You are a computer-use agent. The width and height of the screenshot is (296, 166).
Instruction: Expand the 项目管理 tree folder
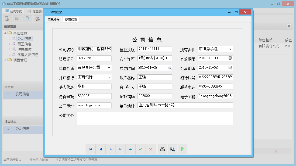pos(5,60)
